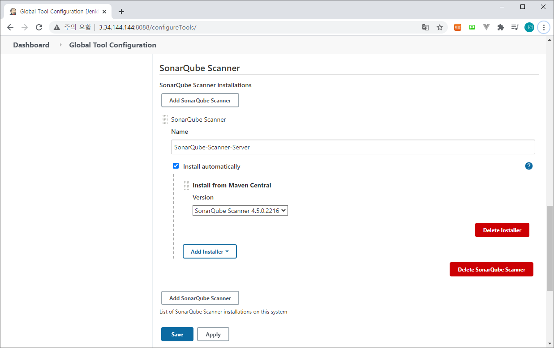
Task: Grab the SonarQube Scanner drag handle
Action: (x=165, y=119)
